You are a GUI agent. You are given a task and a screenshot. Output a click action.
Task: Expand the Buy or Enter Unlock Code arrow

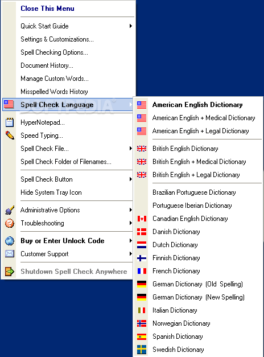(x=131, y=241)
